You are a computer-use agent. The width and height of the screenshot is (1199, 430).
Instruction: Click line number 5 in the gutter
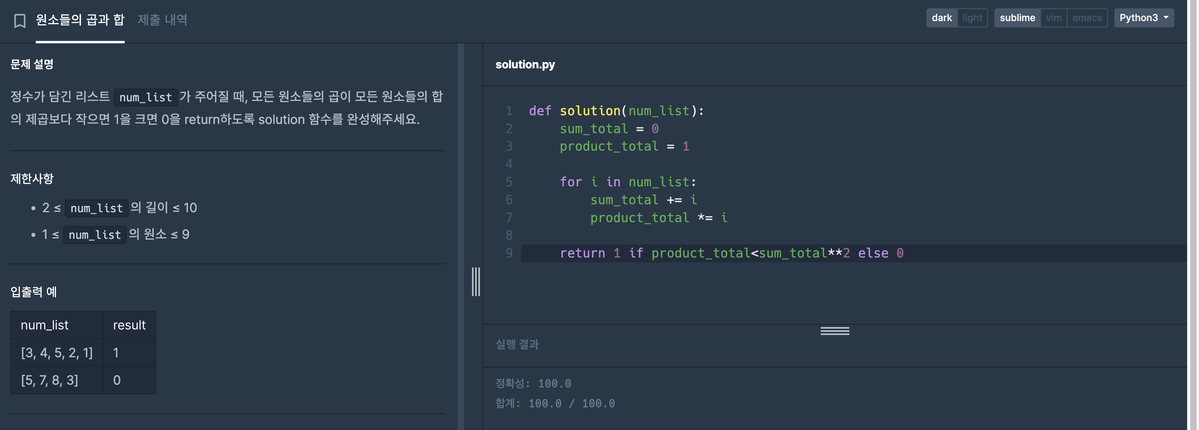pos(509,182)
